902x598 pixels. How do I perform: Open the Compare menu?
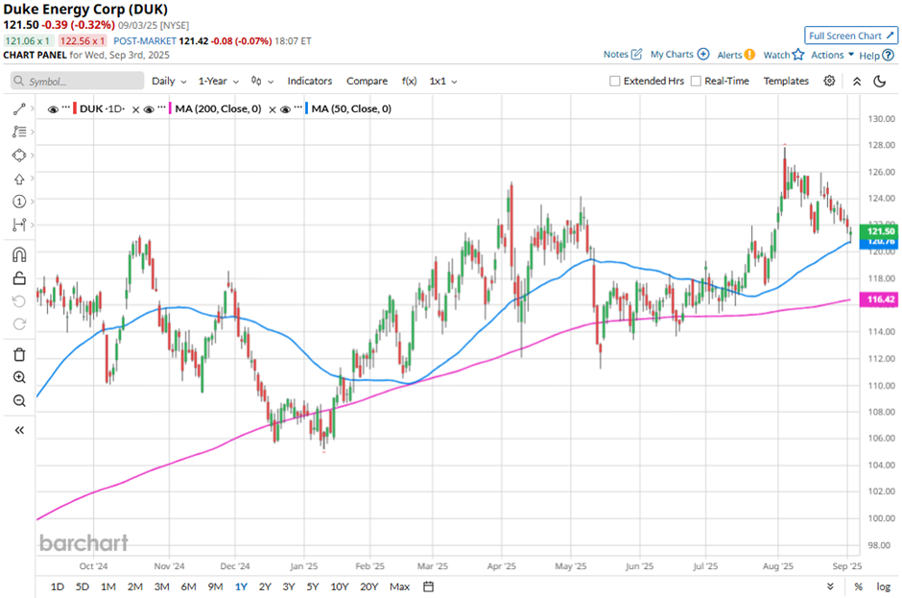[367, 82]
